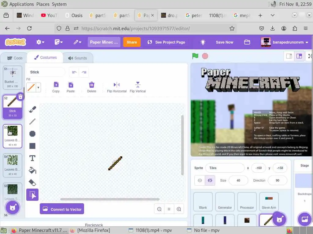Screen dimensions: 313x234
Task: Flip costume horizontally
Action: [117, 87]
